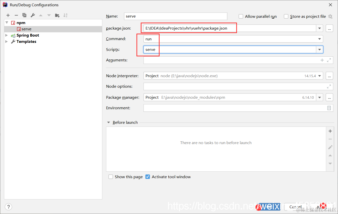Add a Before launch task
The width and height of the screenshot is (338, 214).
(330, 131)
